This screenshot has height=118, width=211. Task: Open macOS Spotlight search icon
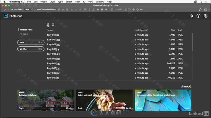(201, 2)
